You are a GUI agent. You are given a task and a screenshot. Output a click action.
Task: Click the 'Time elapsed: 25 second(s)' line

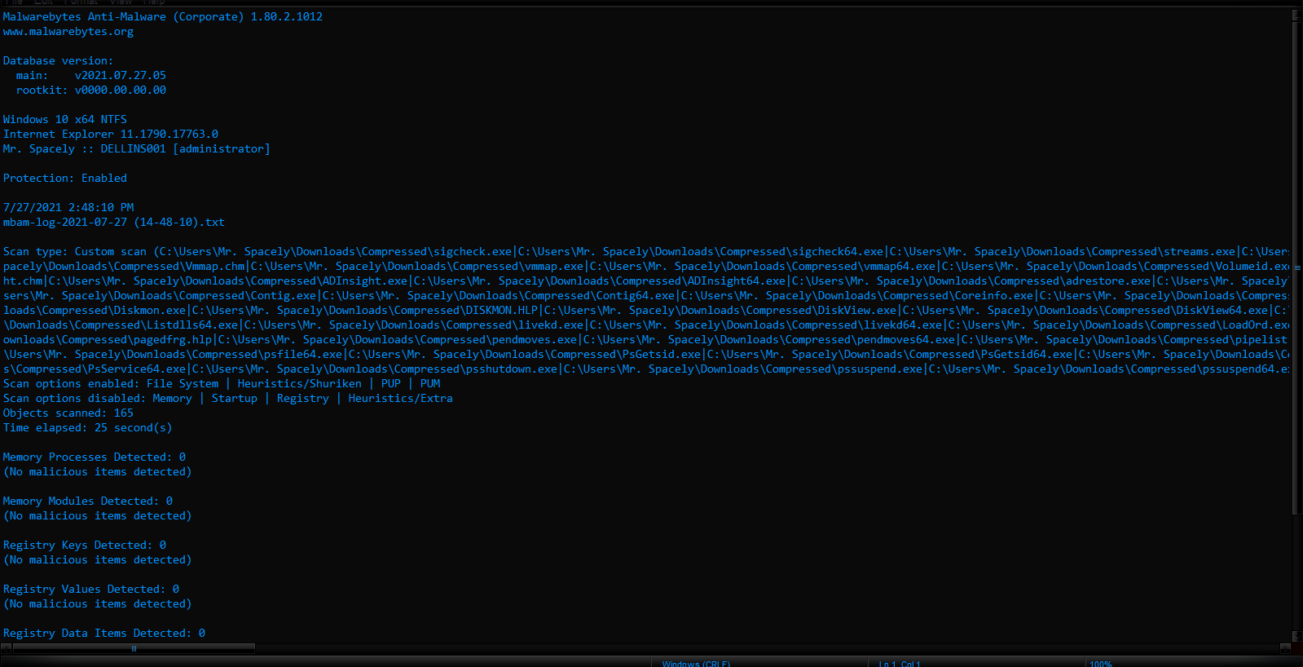coord(88,427)
